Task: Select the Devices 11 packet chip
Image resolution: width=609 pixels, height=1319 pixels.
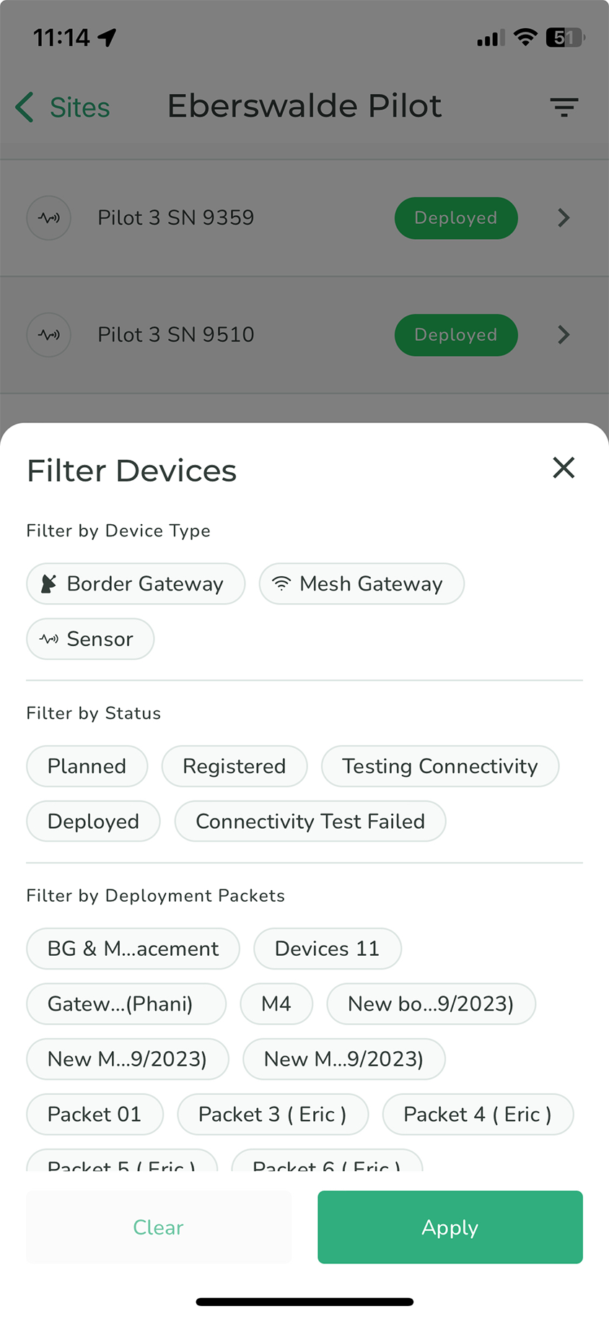Action: click(327, 949)
